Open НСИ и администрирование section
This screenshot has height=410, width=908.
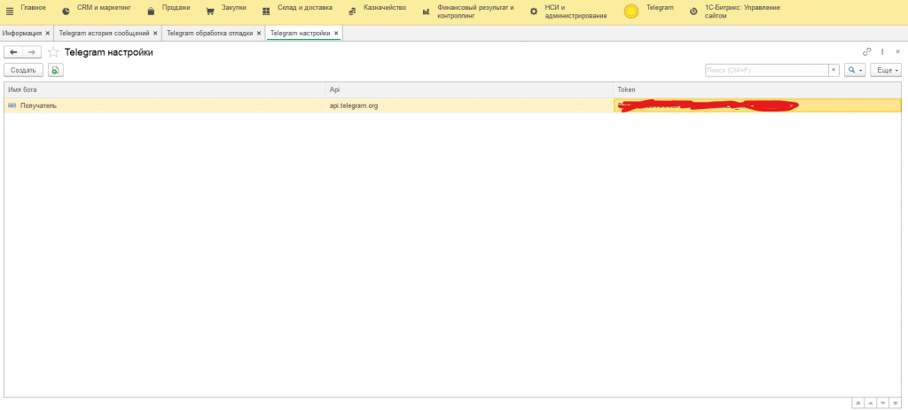(575, 12)
